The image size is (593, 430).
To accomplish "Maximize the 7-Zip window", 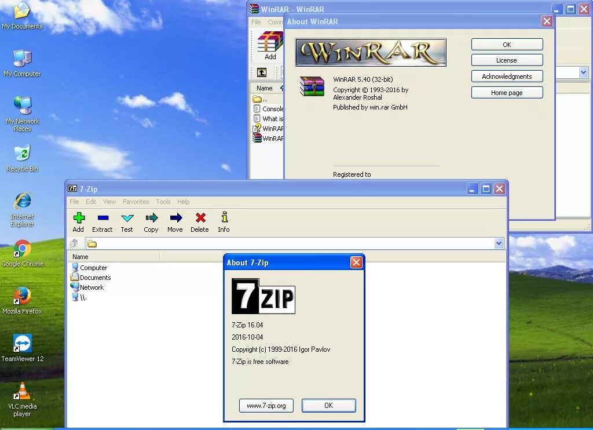I will (x=486, y=188).
